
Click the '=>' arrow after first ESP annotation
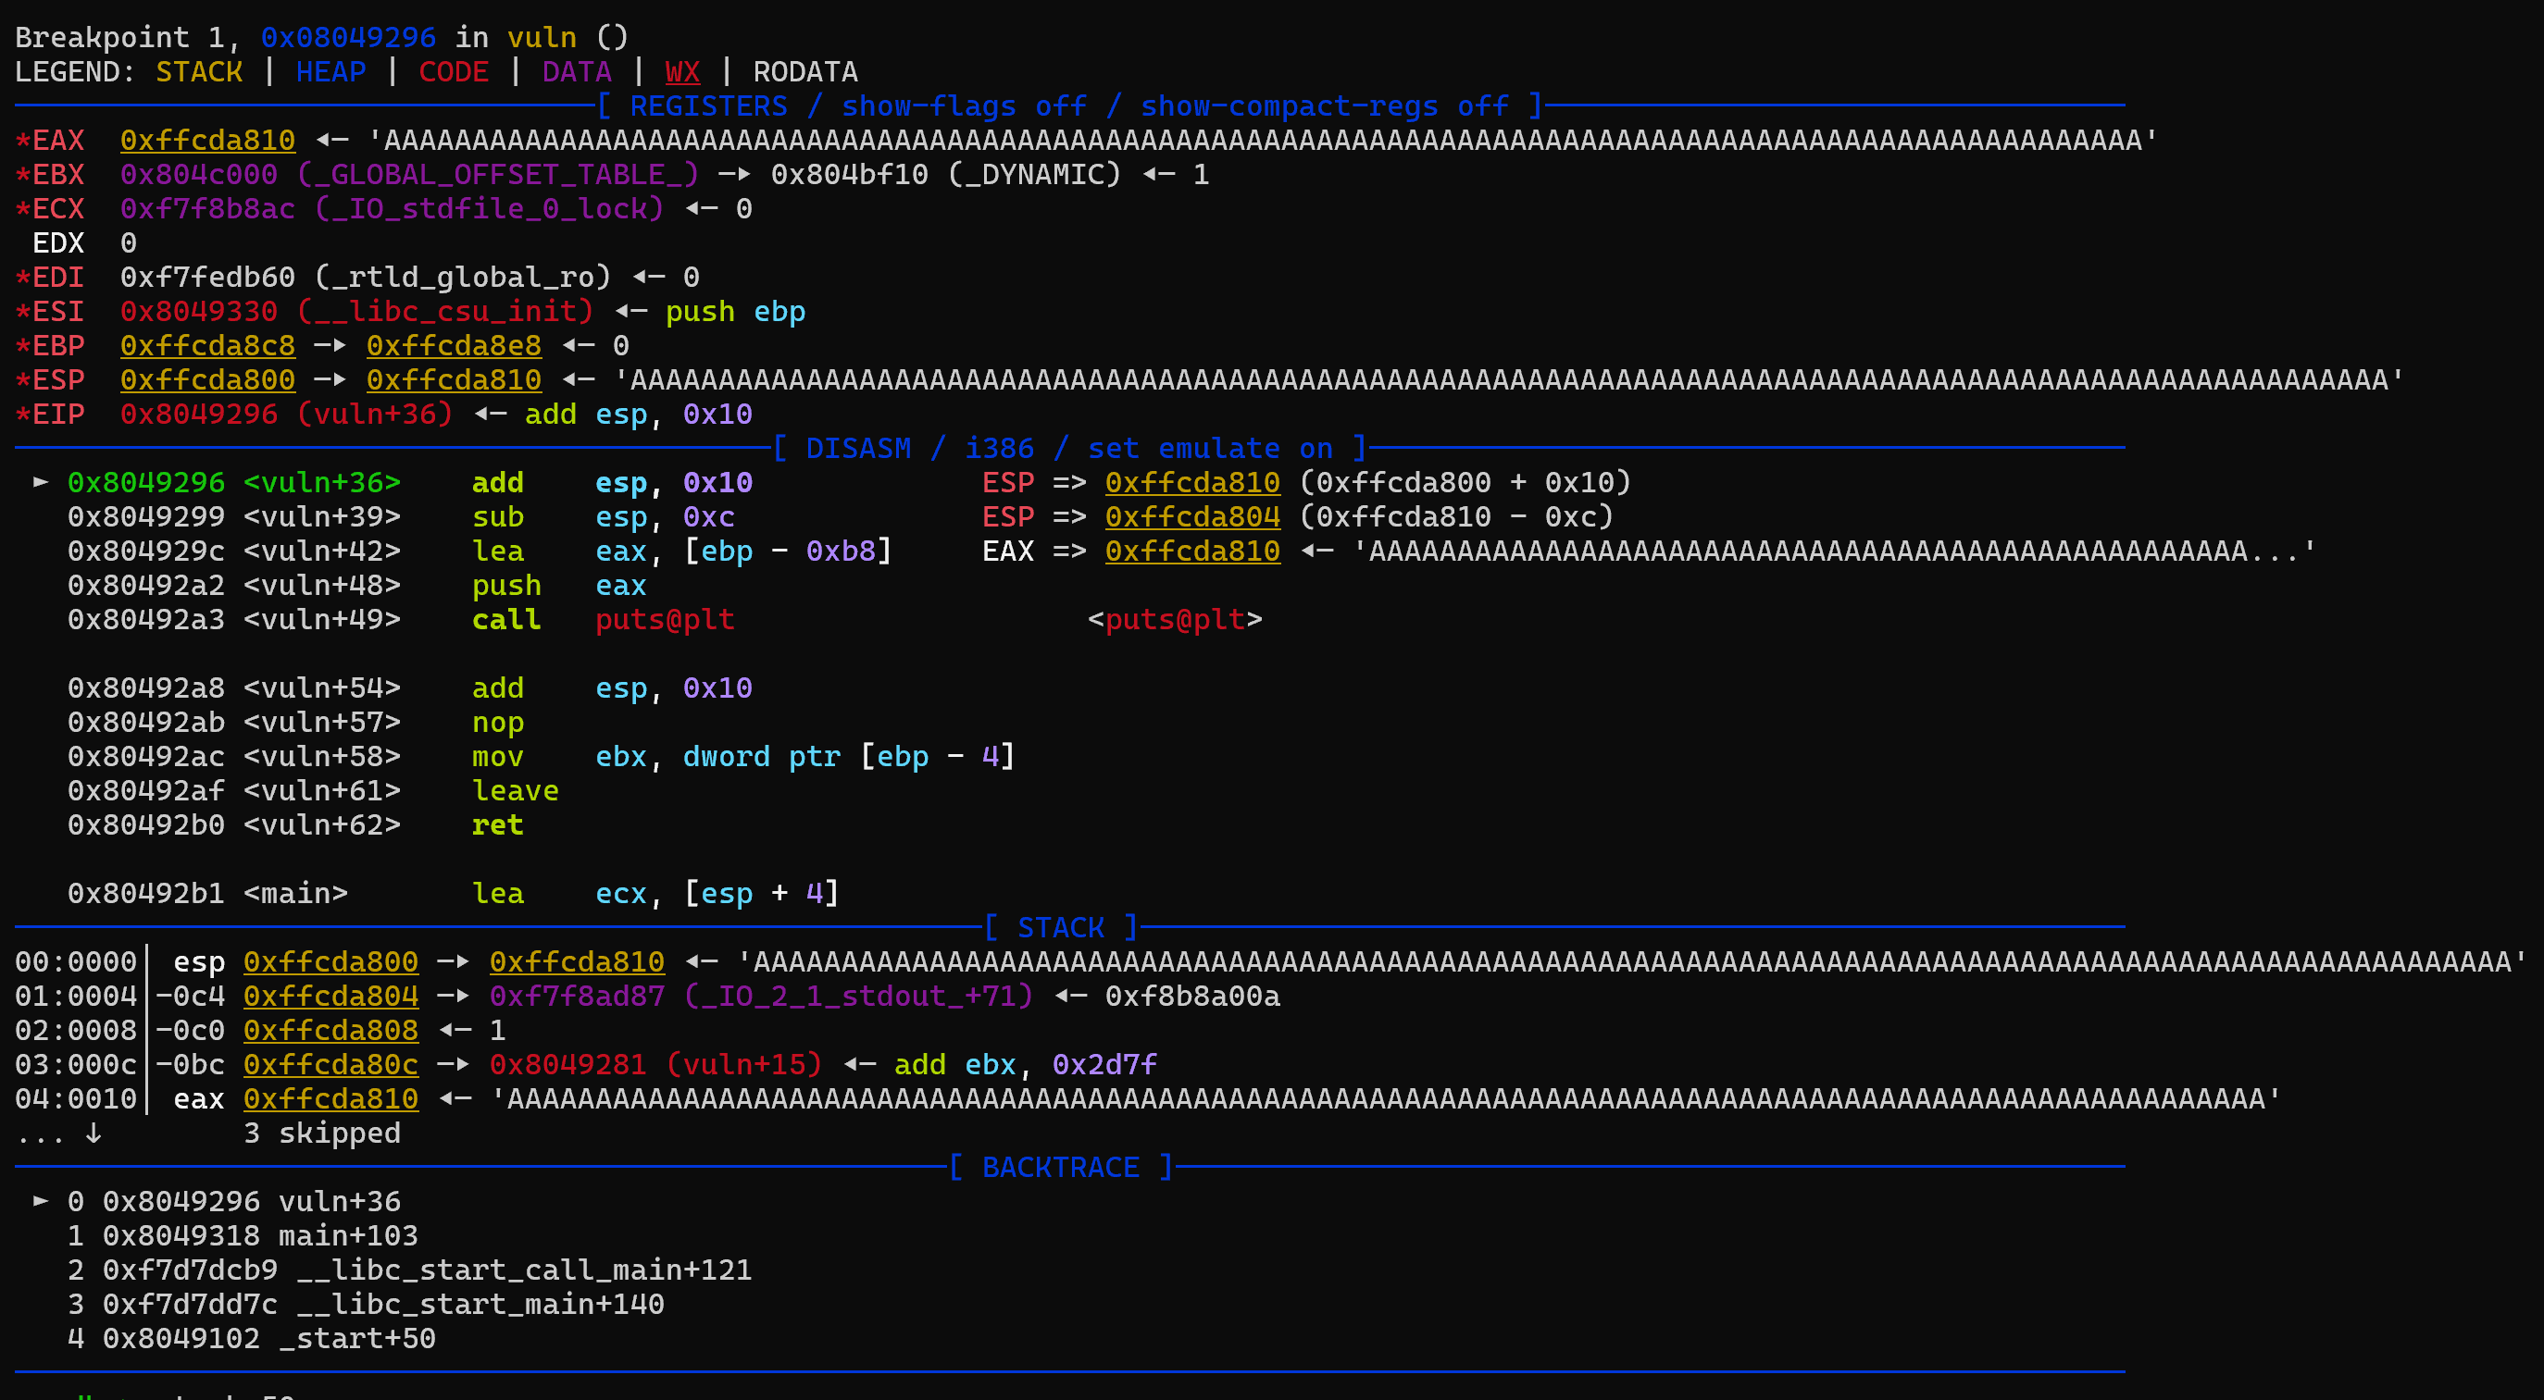[x=1068, y=483]
